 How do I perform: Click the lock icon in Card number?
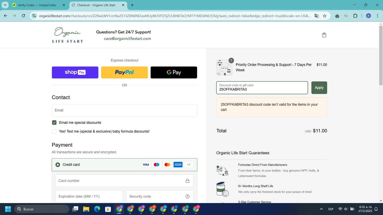tap(187, 181)
